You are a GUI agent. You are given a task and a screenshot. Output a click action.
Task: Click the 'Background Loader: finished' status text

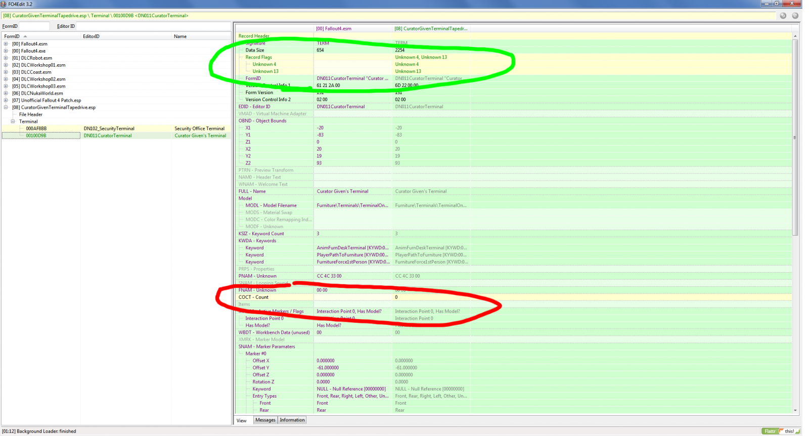tap(39, 431)
